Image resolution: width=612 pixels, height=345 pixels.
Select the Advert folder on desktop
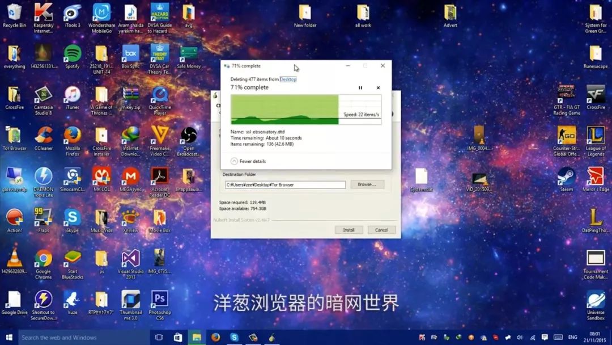pos(450,16)
